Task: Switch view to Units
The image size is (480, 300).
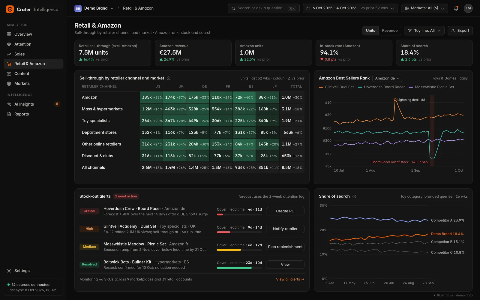Action: tap(370, 31)
